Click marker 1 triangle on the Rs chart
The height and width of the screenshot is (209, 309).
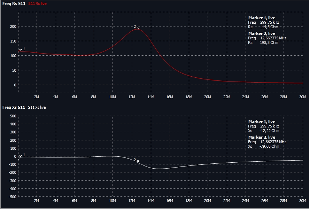(x=21, y=50)
